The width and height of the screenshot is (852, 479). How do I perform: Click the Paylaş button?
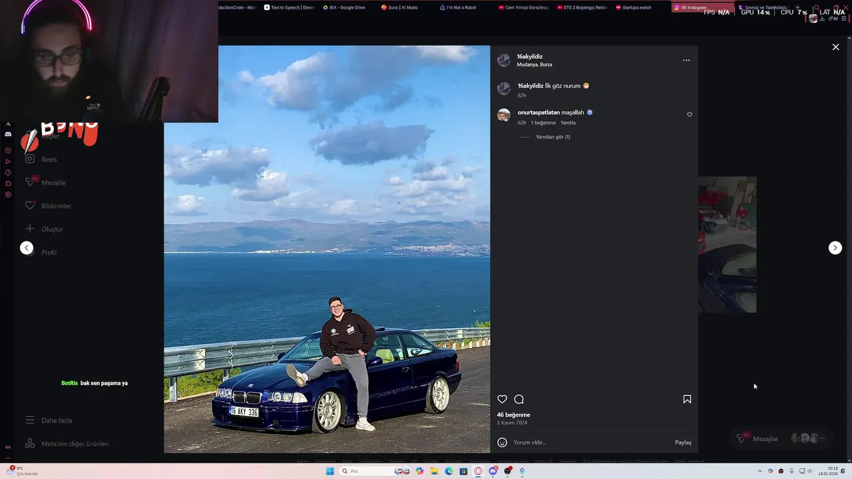coord(683,442)
